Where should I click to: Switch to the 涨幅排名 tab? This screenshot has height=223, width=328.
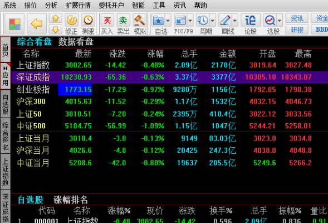(71, 200)
